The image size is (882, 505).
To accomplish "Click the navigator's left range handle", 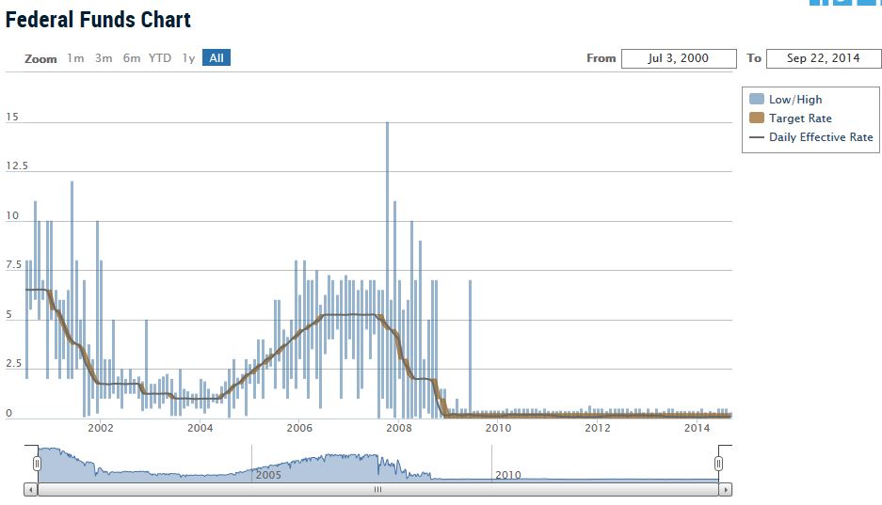I will [x=37, y=464].
